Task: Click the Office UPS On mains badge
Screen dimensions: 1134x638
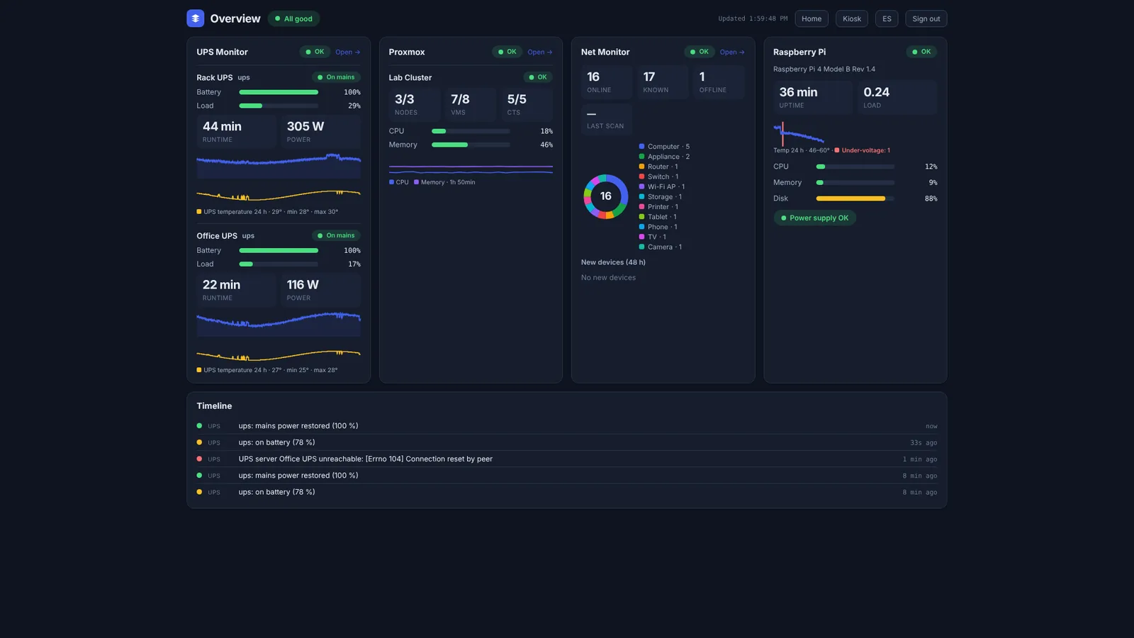Action: click(x=336, y=235)
